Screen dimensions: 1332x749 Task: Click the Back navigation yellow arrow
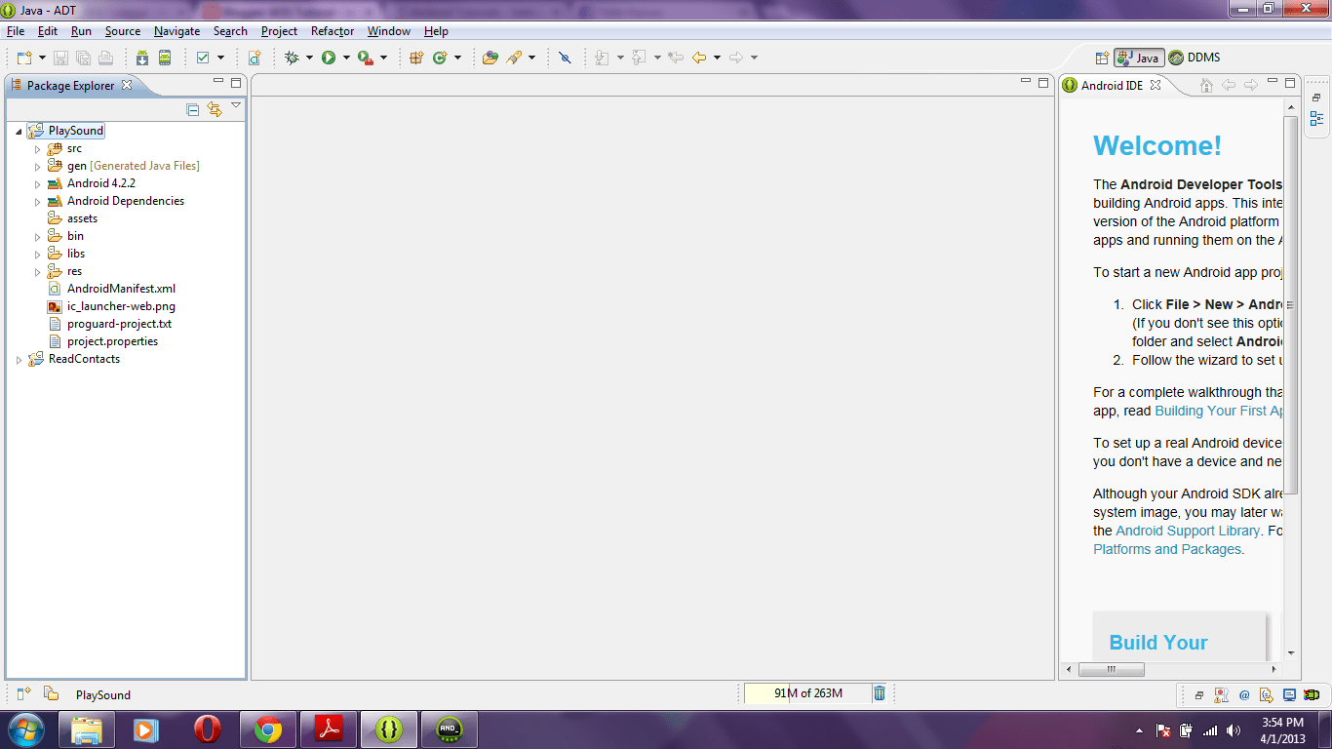[x=699, y=58]
